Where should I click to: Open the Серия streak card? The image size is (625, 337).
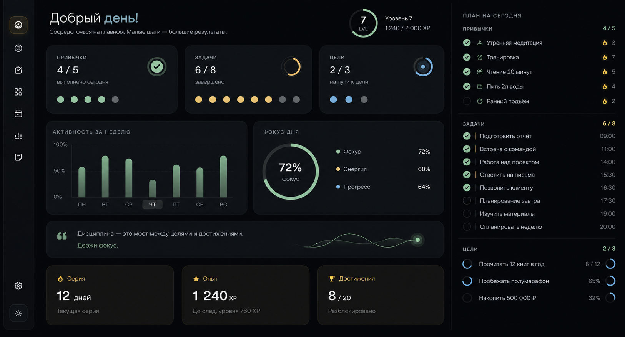pyautogui.click(x=110, y=295)
